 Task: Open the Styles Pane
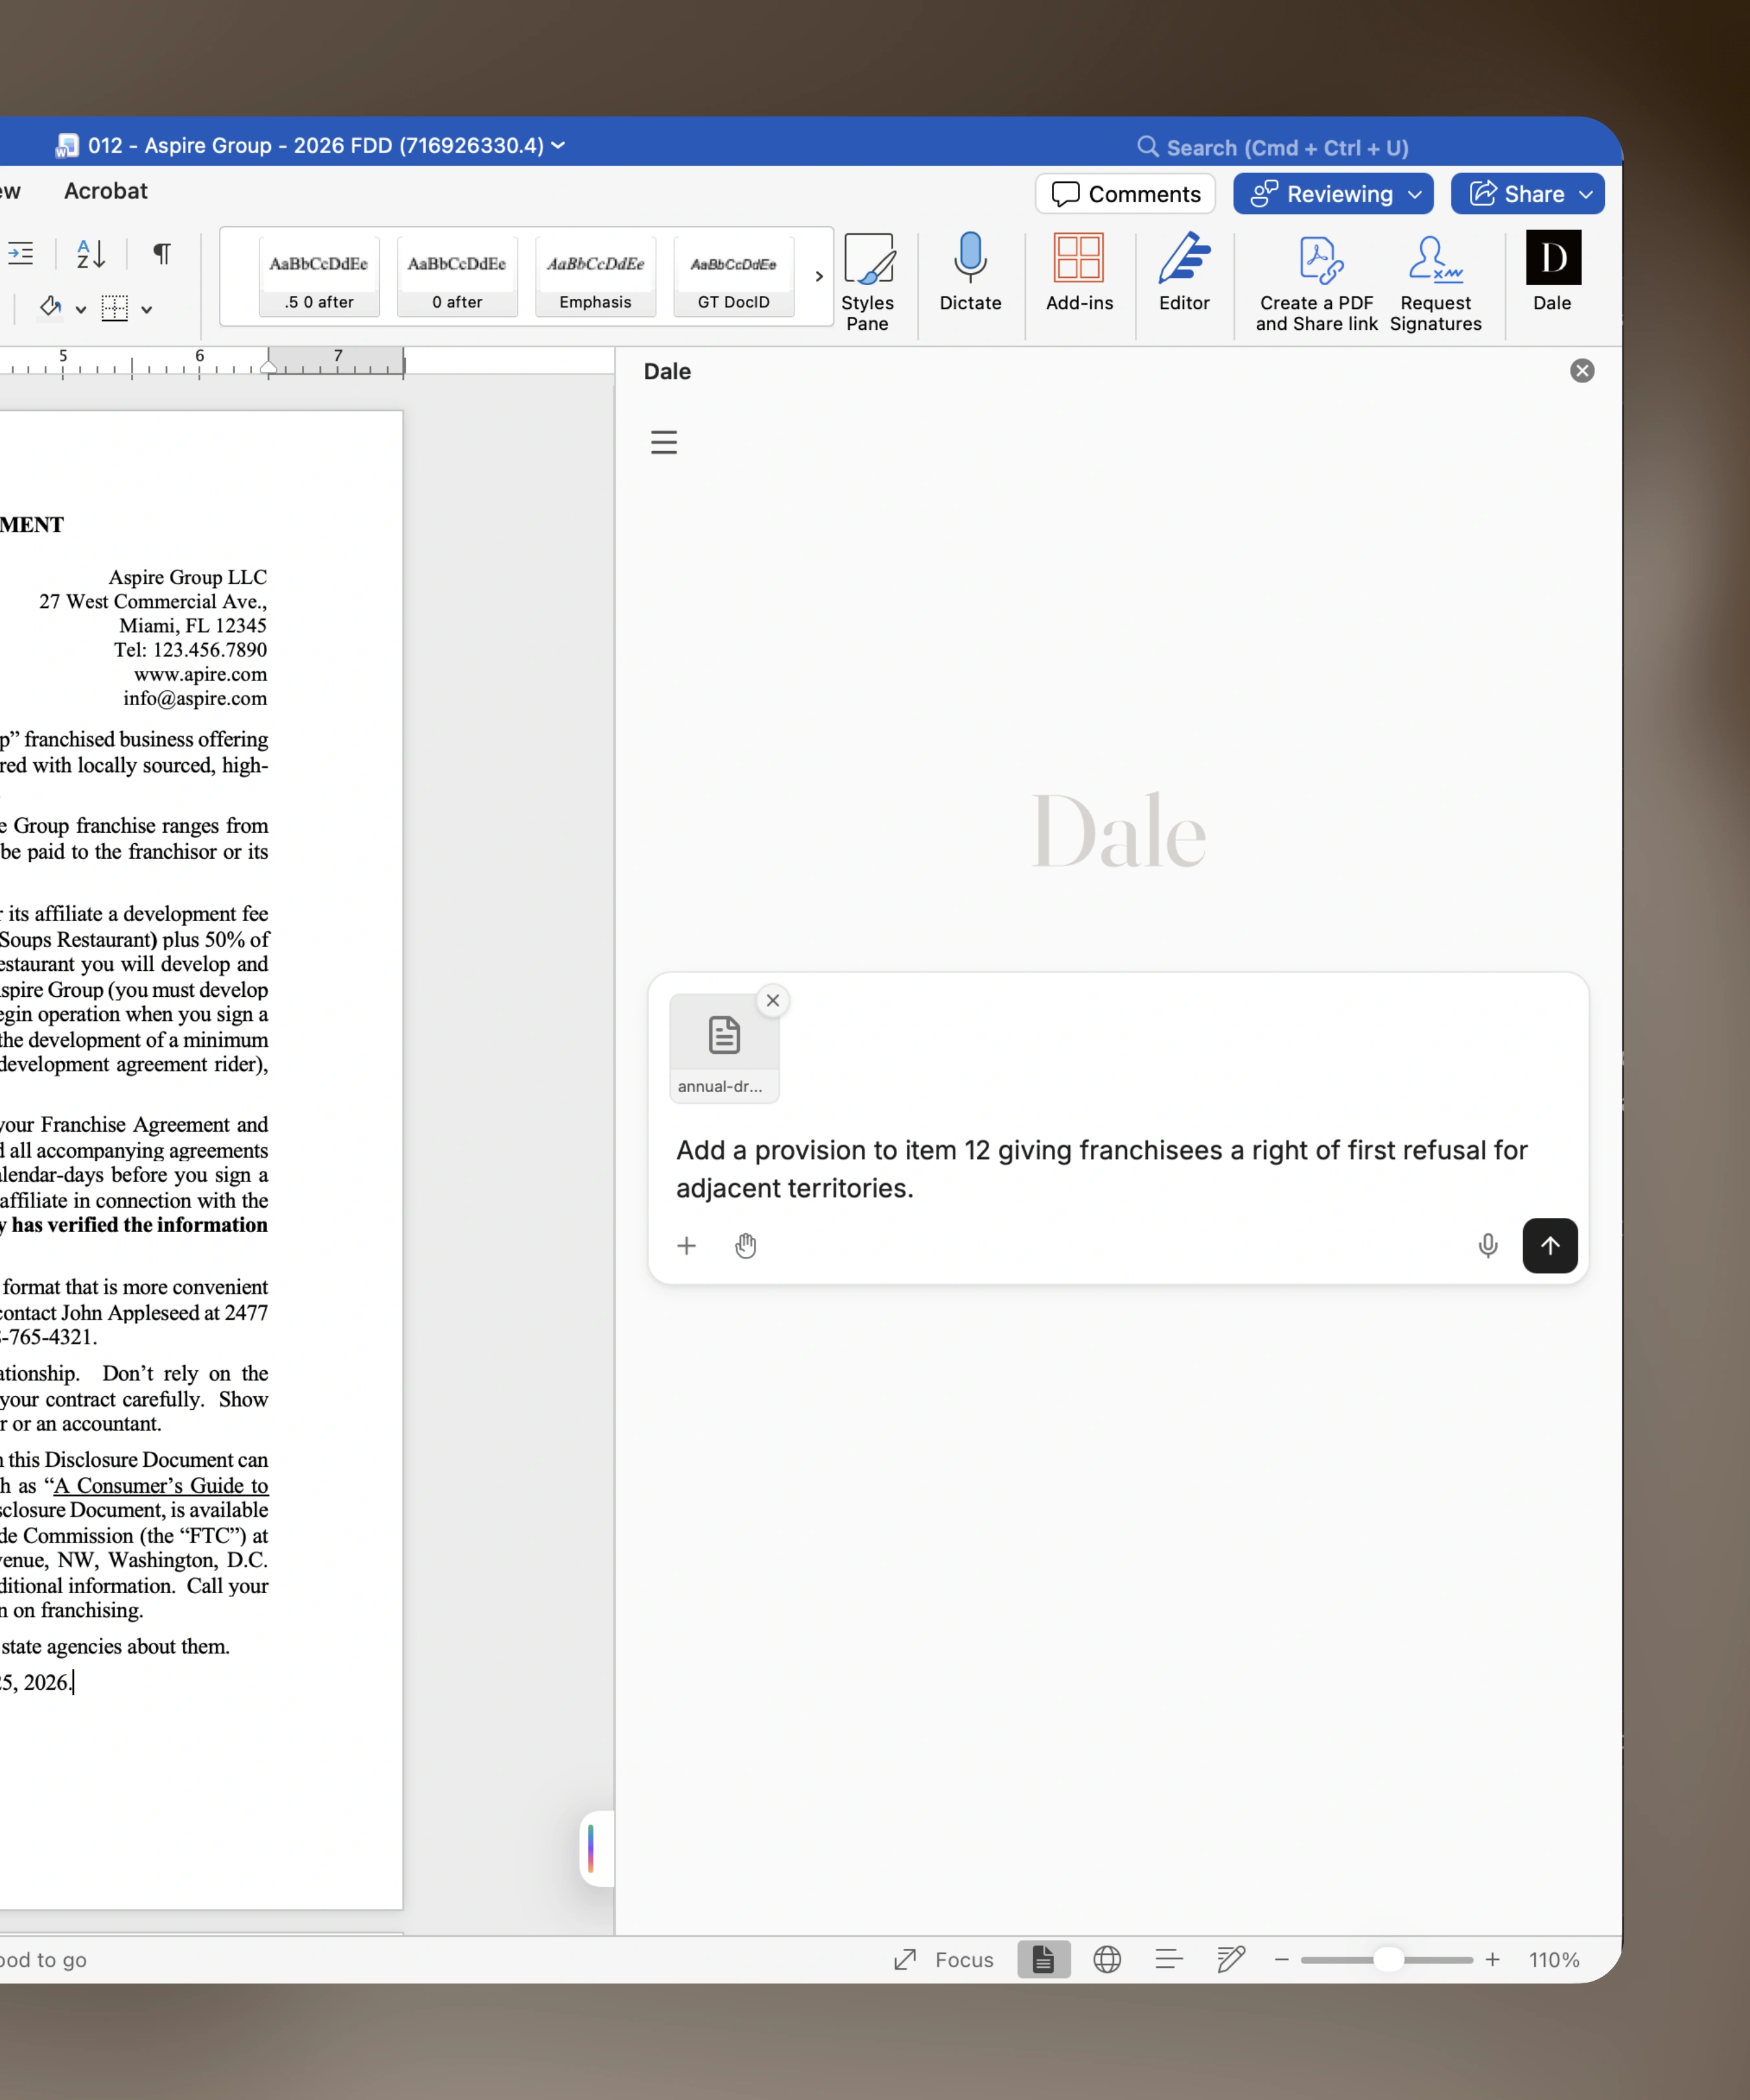pyautogui.click(x=867, y=281)
